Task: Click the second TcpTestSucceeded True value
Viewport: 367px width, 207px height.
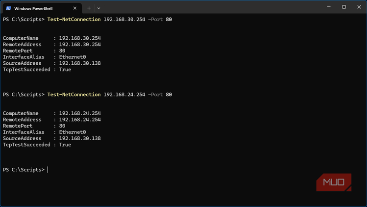Action: [65, 145]
